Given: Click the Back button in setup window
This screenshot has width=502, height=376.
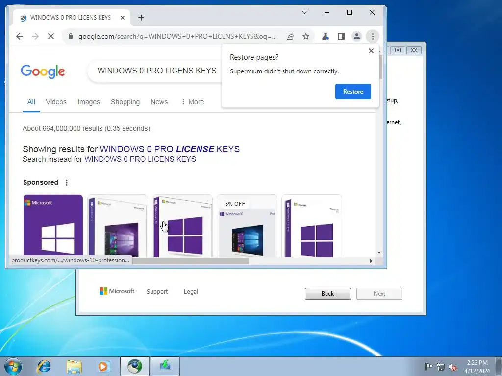Looking at the screenshot, I should (x=328, y=294).
